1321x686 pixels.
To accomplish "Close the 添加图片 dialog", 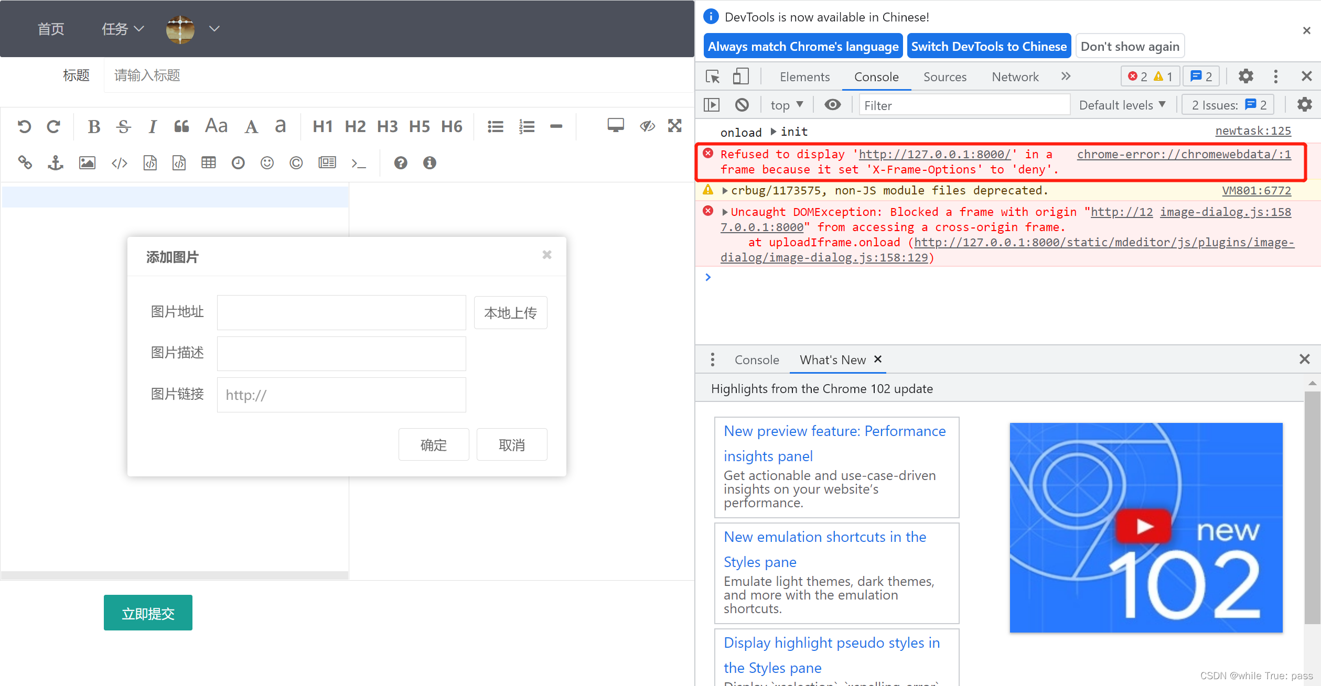I will [547, 255].
